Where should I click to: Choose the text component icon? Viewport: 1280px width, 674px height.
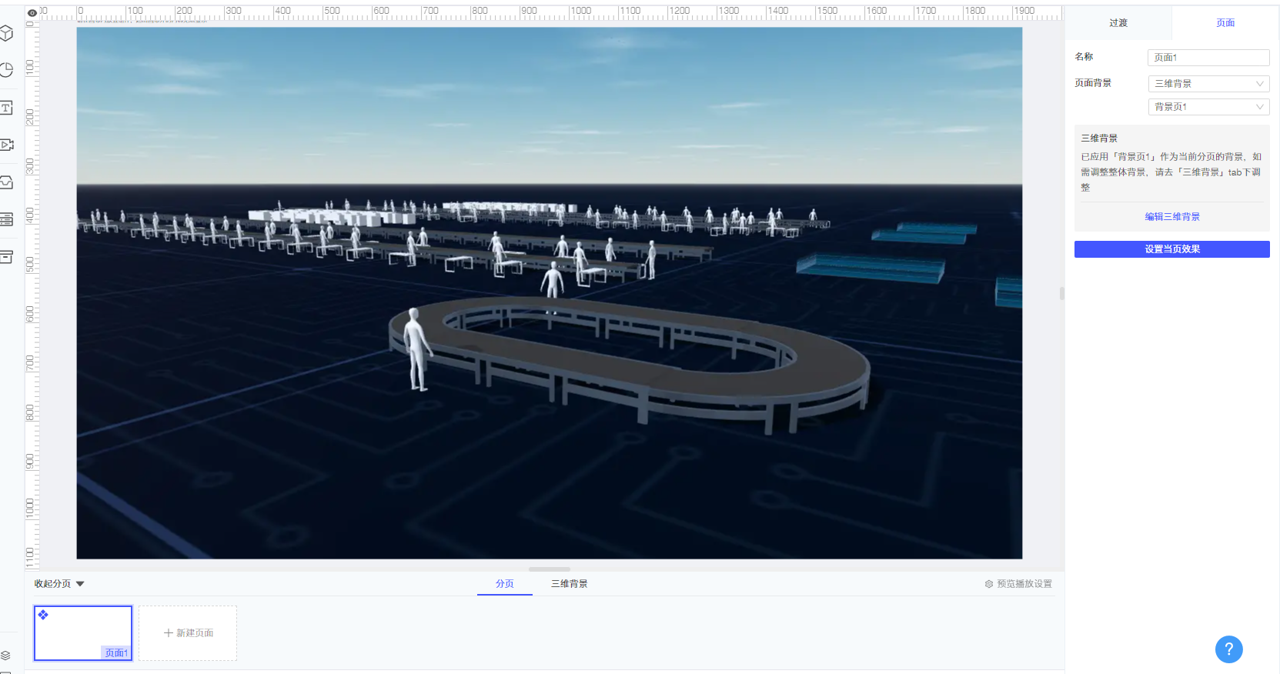pos(7,108)
